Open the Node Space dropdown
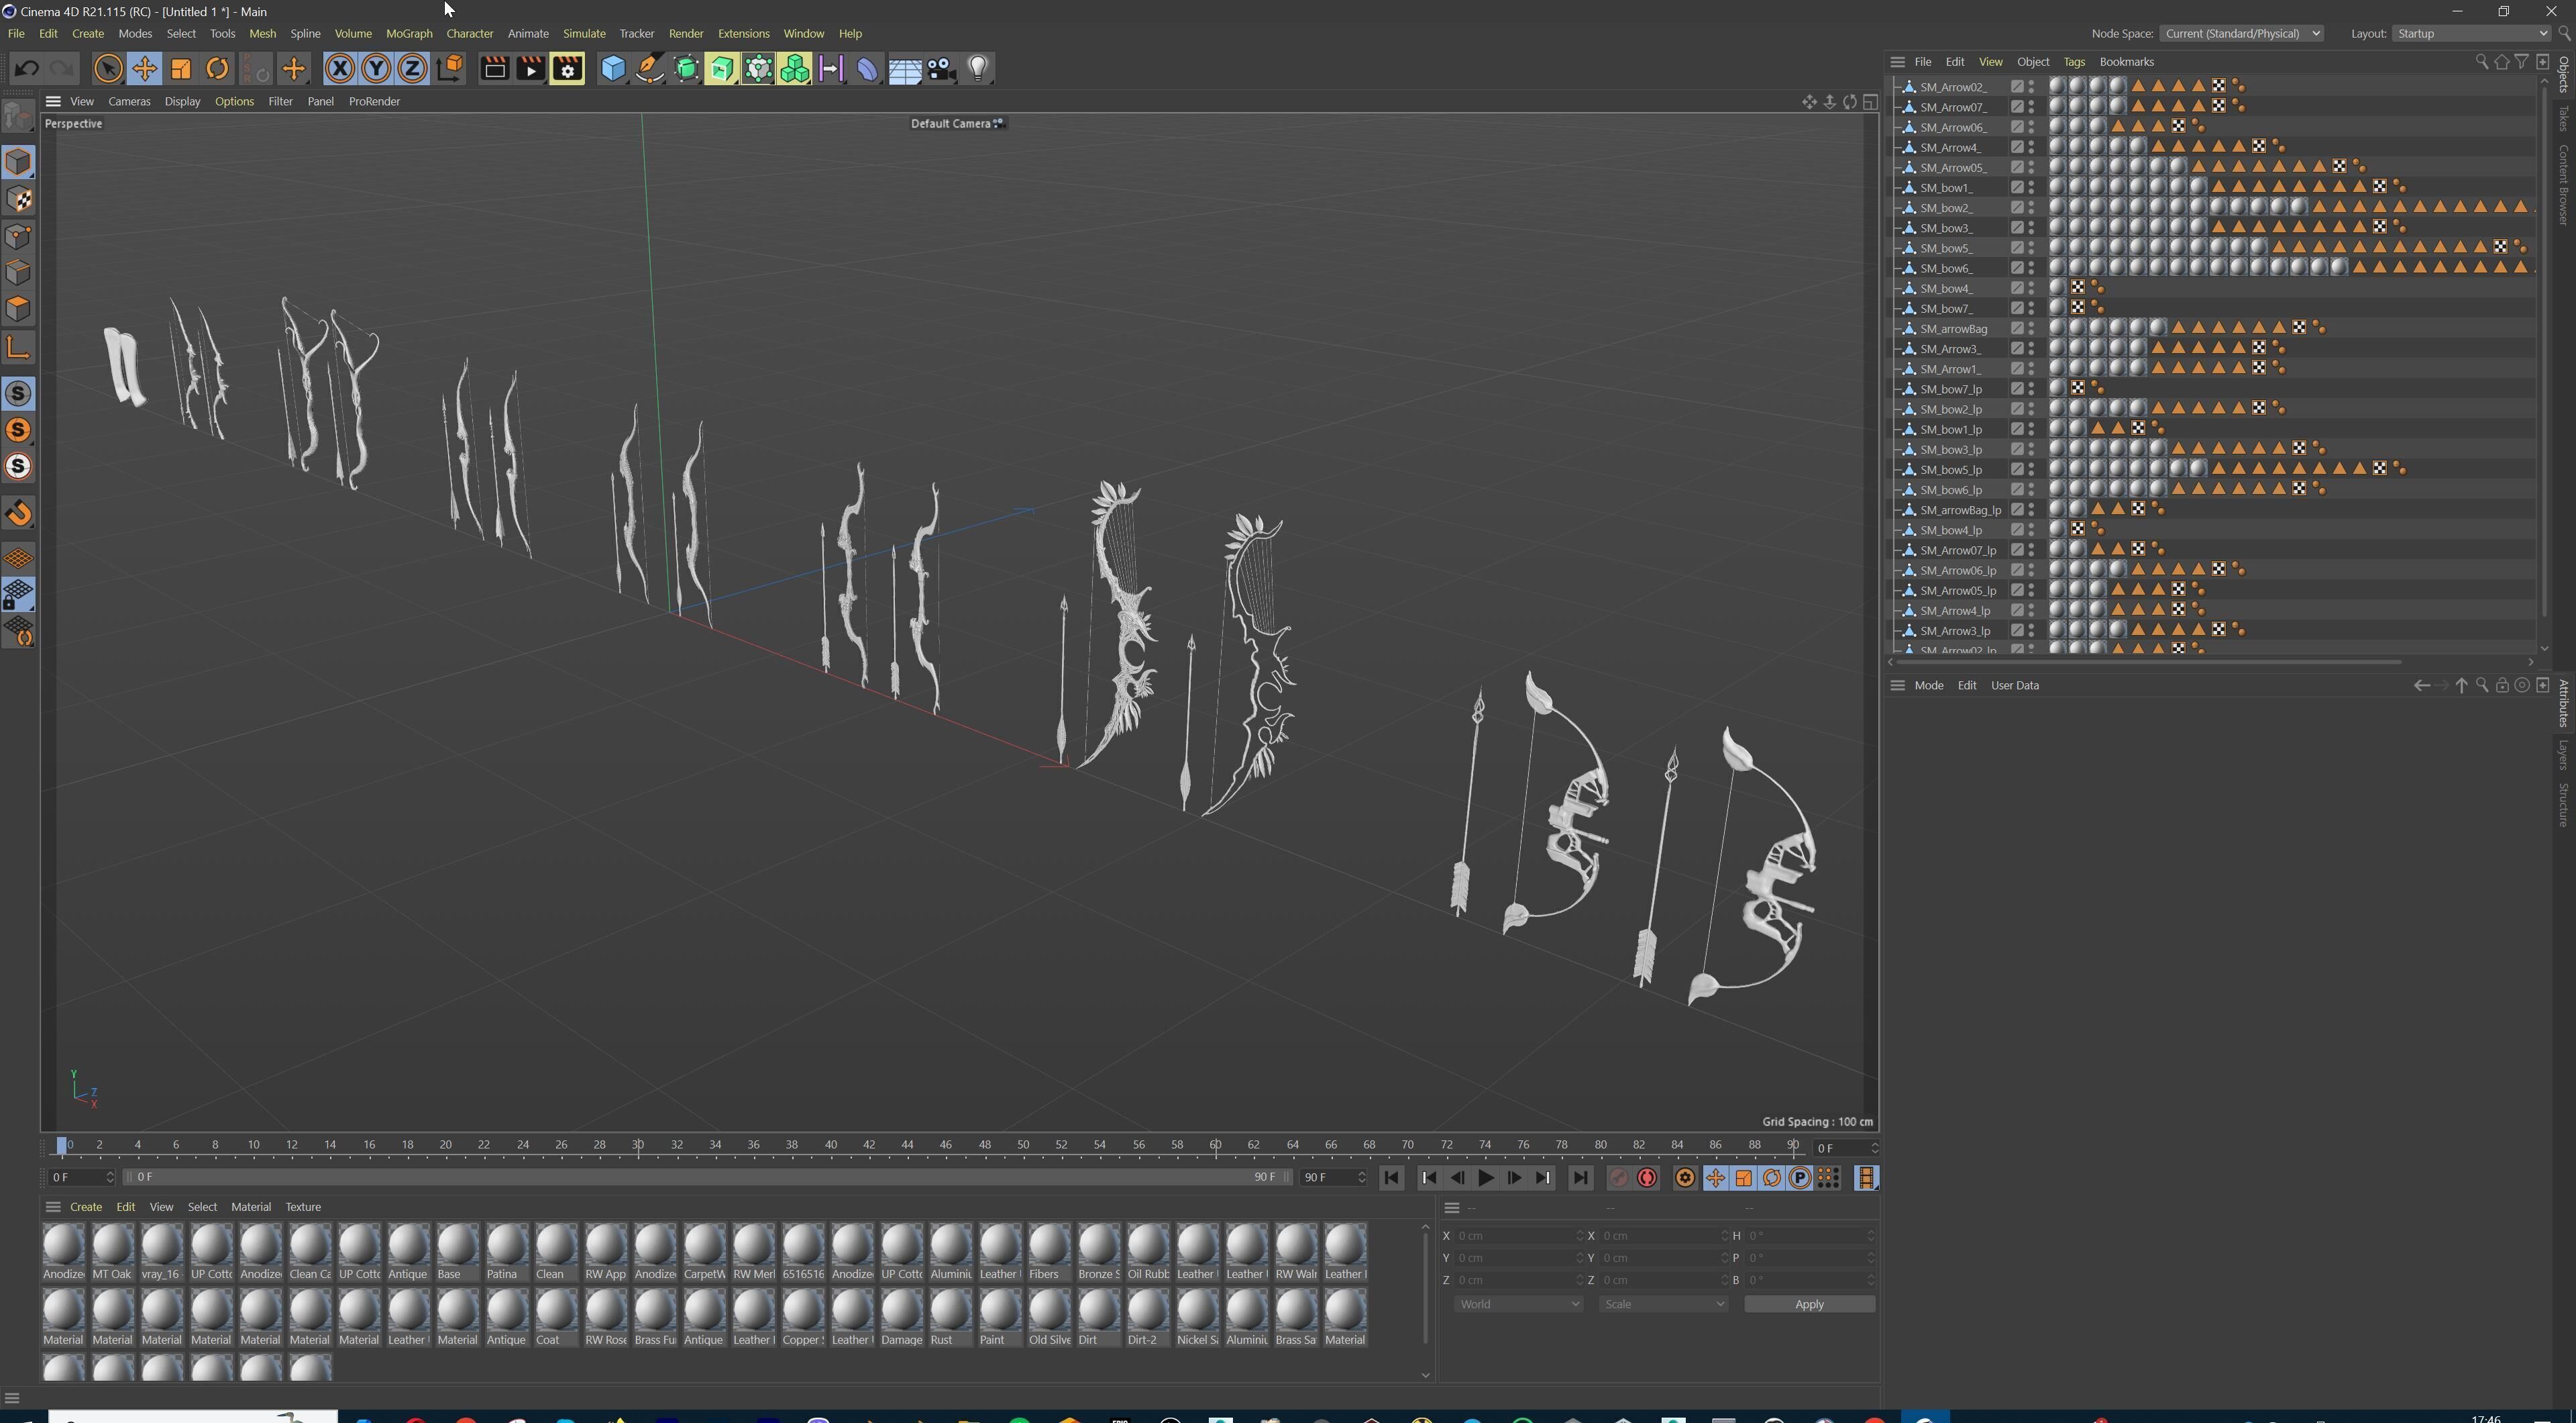The height and width of the screenshot is (1423, 2576). click(2241, 34)
